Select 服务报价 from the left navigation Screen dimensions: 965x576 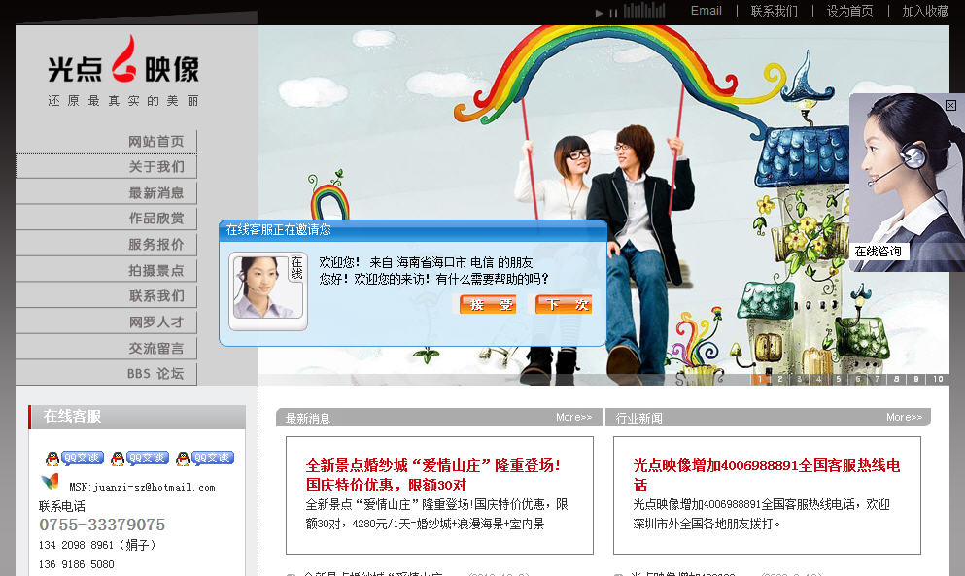[155, 245]
